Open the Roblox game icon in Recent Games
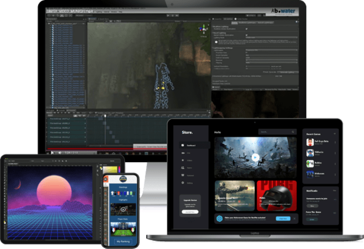 tap(310, 164)
